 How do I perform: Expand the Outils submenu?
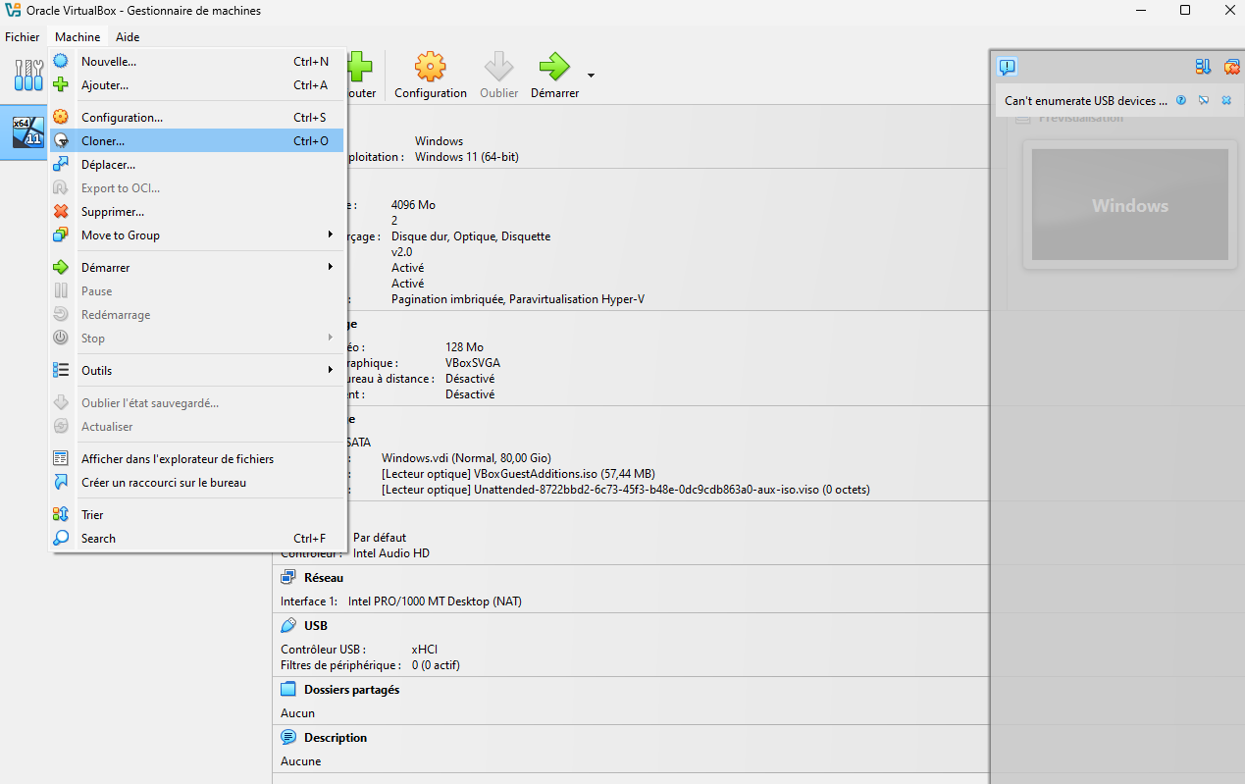pyautogui.click(x=197, y=370)
